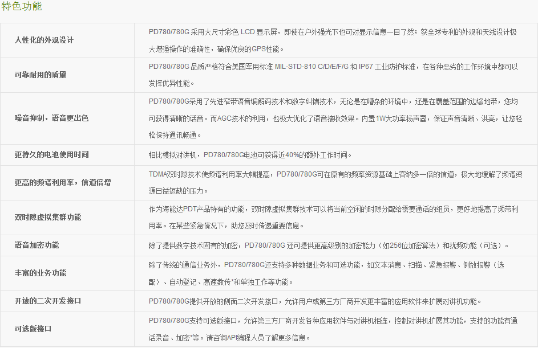Click the description starting 除了传统的通信业务外
The width and height of the screenshot is (538, 348).
click(x=326, y=273)
